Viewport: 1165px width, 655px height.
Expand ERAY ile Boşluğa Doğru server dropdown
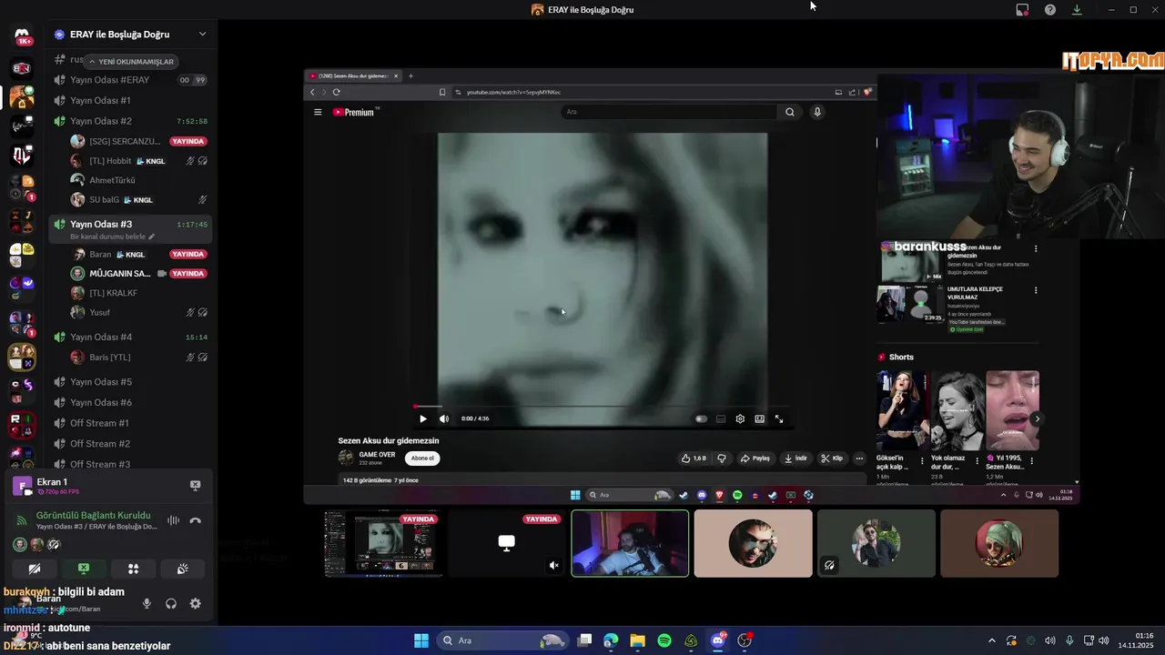click(202, 35)
